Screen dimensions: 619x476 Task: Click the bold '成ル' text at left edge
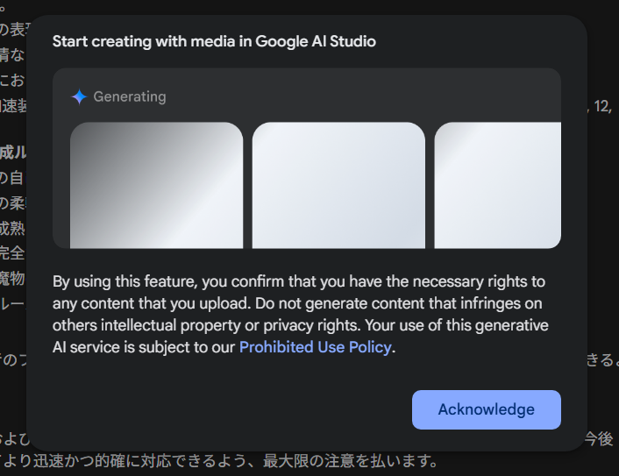(12, 153)
